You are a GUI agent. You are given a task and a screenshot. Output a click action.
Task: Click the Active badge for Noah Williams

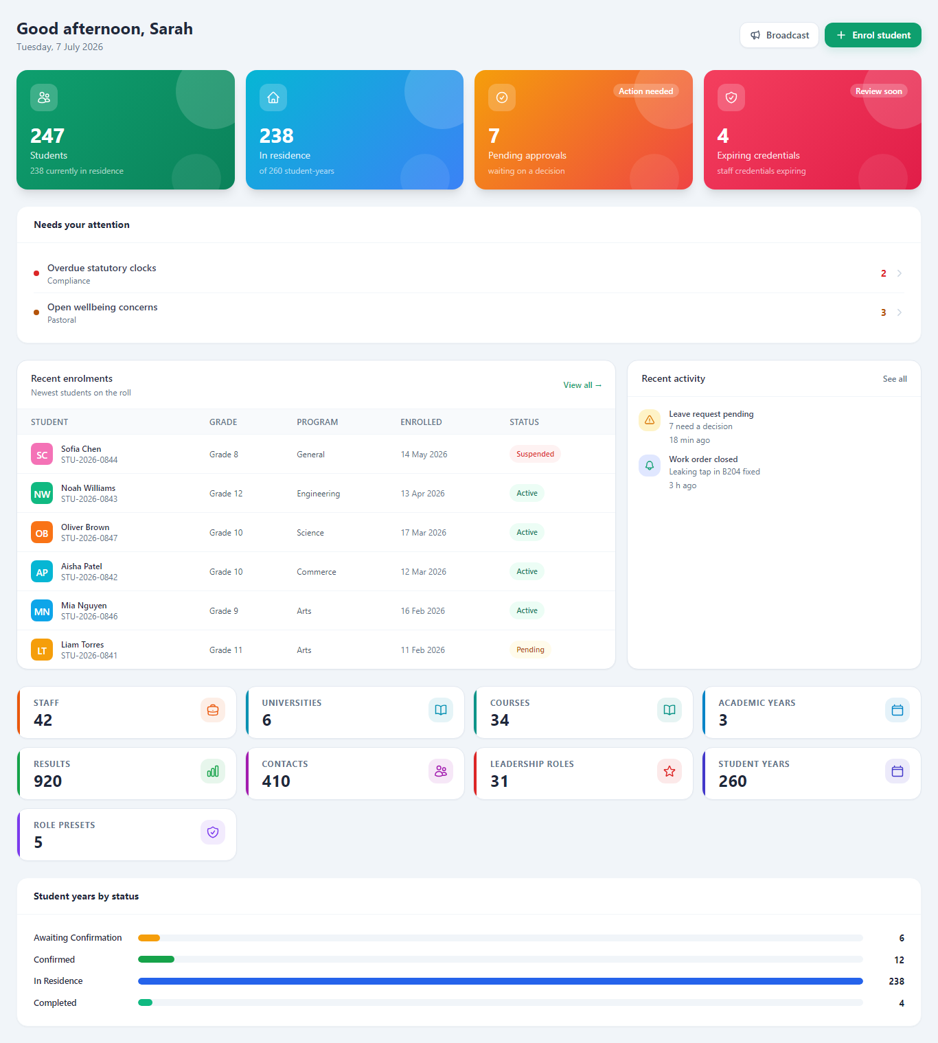527,493
